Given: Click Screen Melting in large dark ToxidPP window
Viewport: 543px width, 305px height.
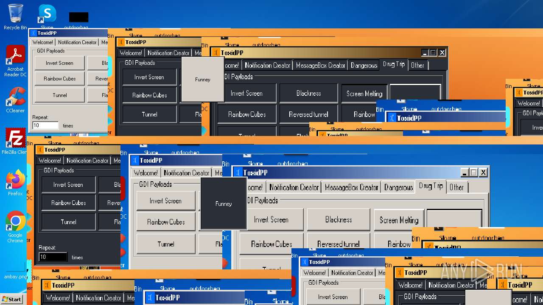Looking at the screenshot, I should [x=364, y=93].
